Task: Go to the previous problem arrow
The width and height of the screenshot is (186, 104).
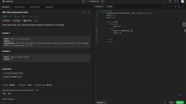Action: pyautogui.click(x=83, y=1)
